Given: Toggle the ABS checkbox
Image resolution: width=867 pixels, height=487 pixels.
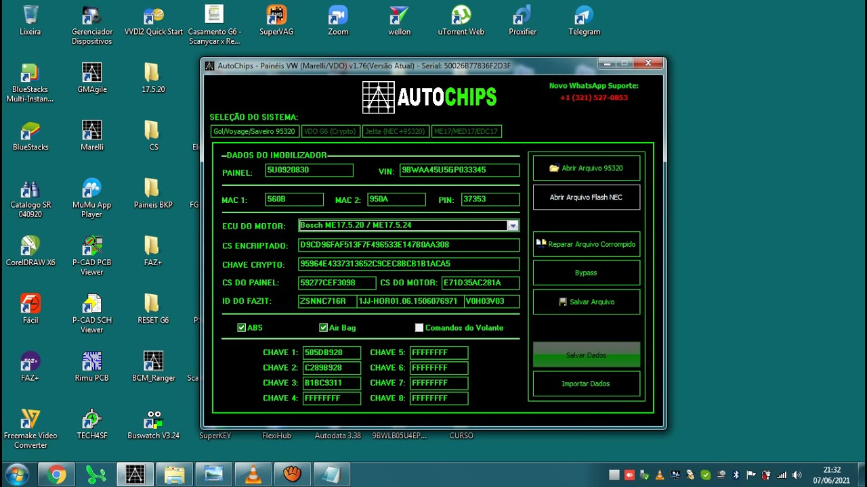Looking at the screenshot, I should [241, 327].
